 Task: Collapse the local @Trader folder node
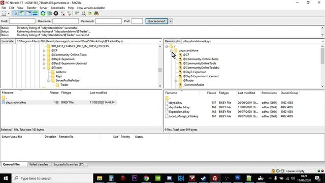44,68
